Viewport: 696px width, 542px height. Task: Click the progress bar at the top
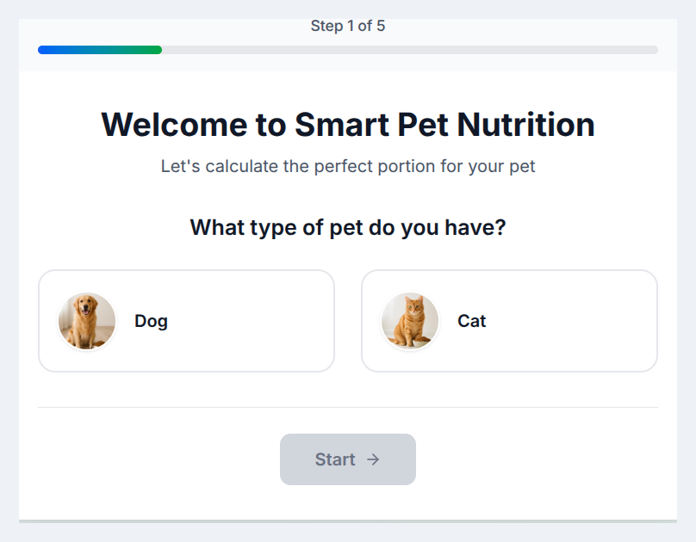point(348,50)
